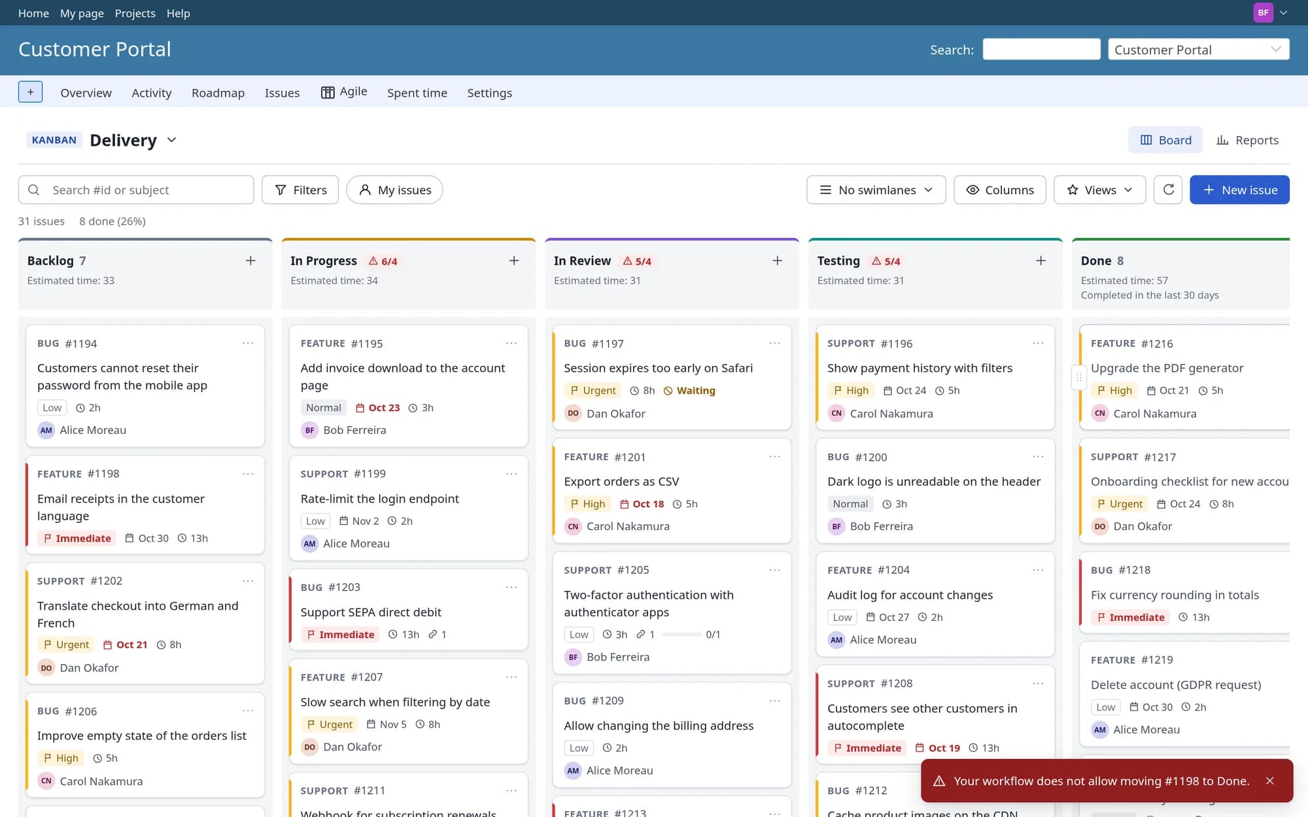This screenshot has width=1308, height=817.
Task: Switch to Board view
Action: [x=1165, y=140]
